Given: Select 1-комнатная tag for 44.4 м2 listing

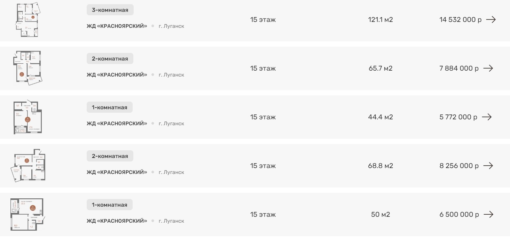Looking at the screenshot, I should click(110, 108).
